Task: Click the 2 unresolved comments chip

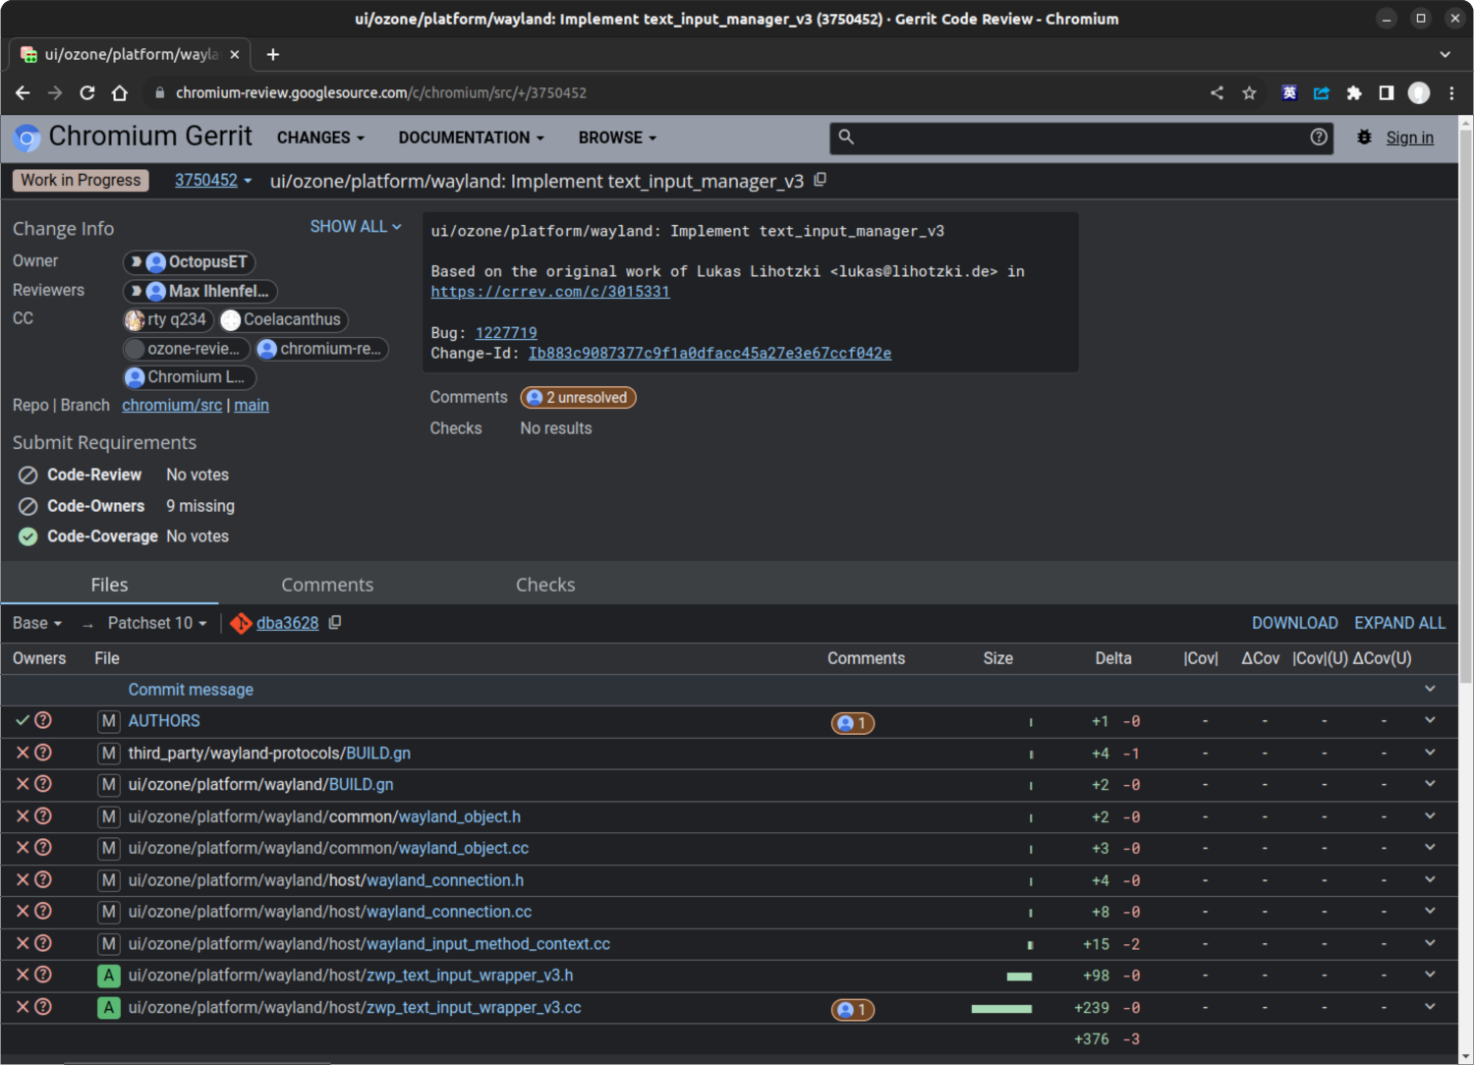Action: 578,398
